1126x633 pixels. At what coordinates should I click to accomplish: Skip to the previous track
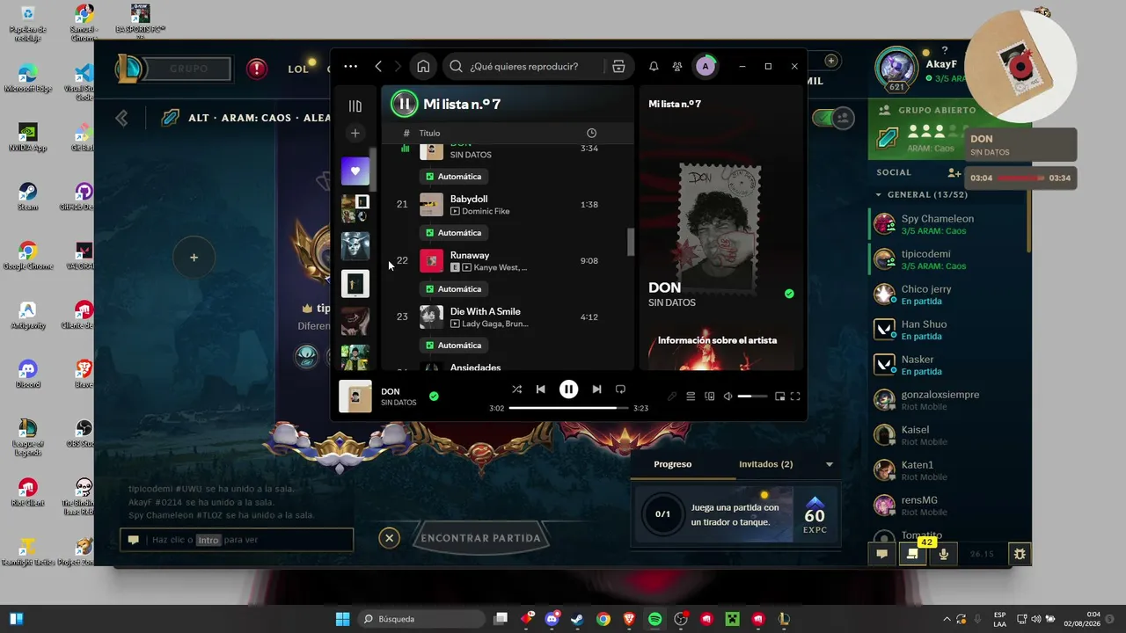pyautogui.click(x=541, y=389)
